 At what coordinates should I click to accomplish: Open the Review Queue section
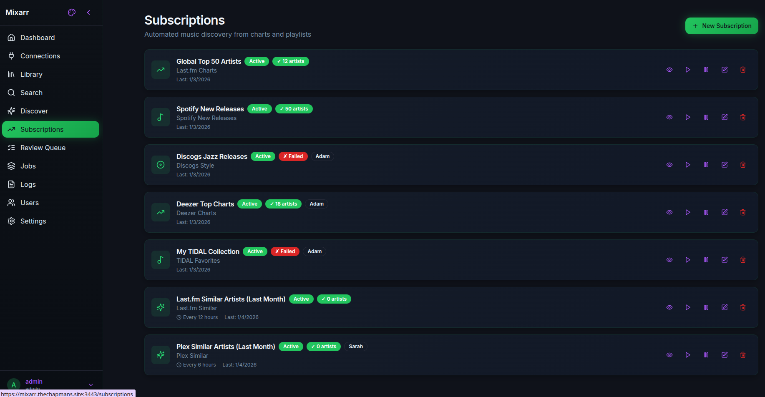(x=43, y=148)
